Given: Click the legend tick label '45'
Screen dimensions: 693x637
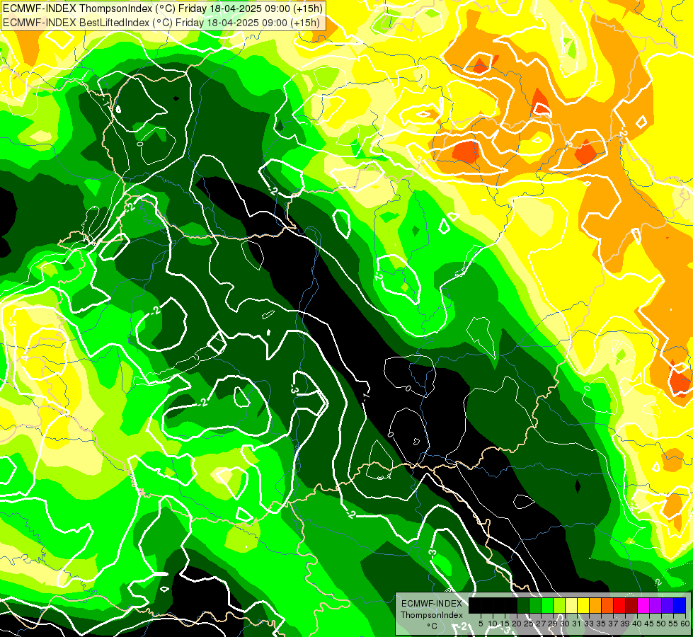Looking at the screenshot, I should tap(649, 624).
